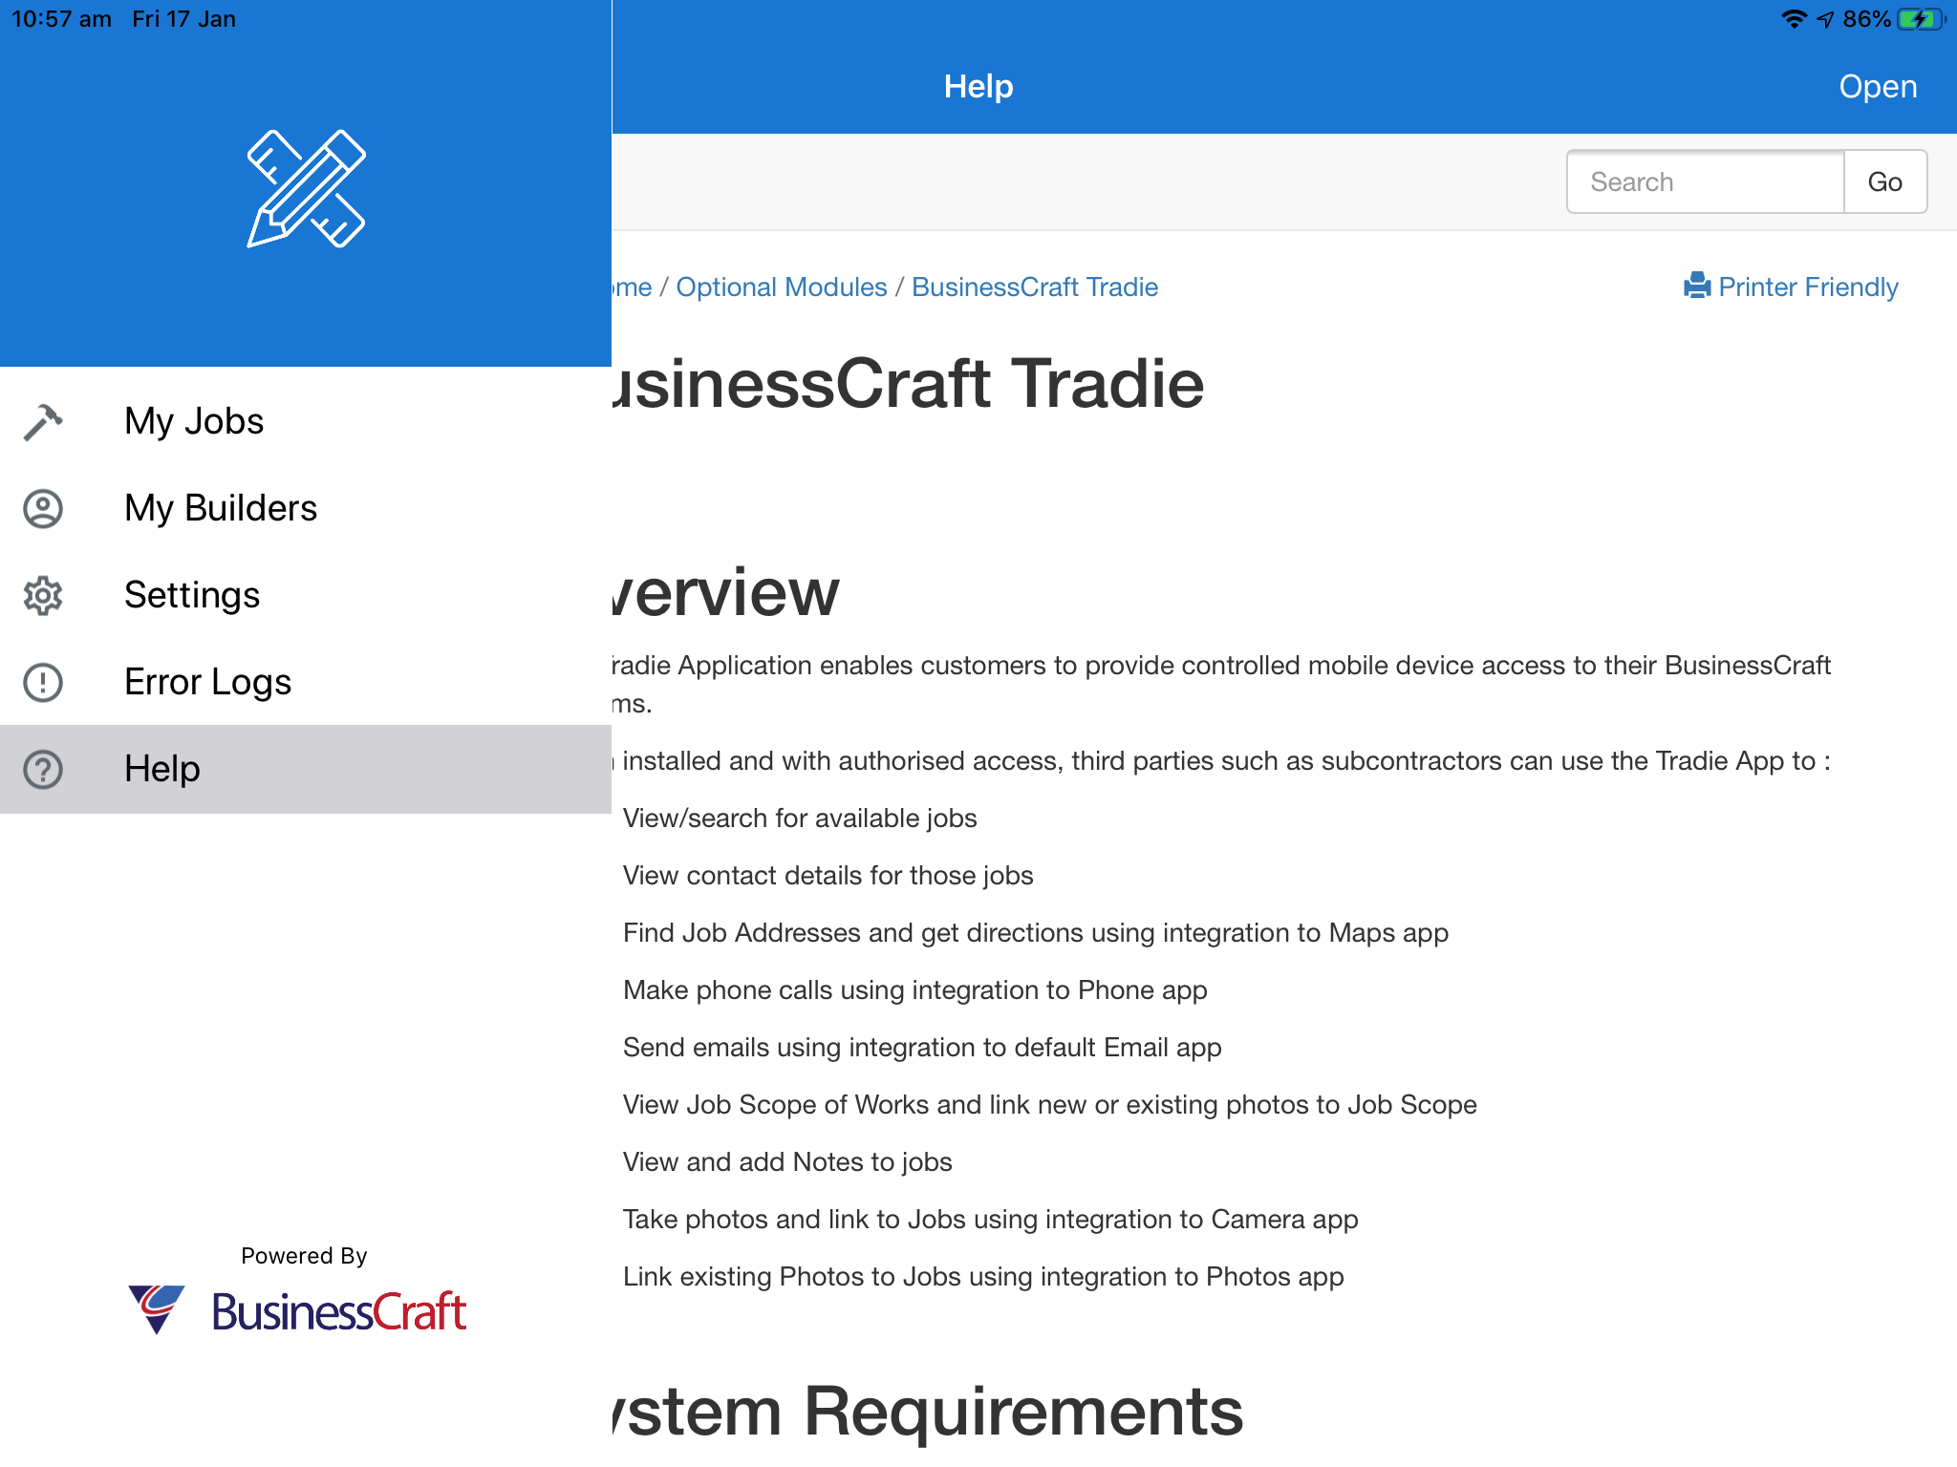Open Error Logs menu item
This screenshot has height=1467, width=1957.
pos(306,683)
